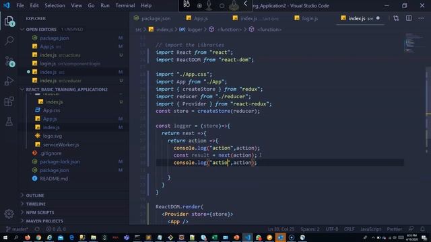Open the editor More Actions menu
This screenshot has height=242, width=431.
[x=421, y=18]
